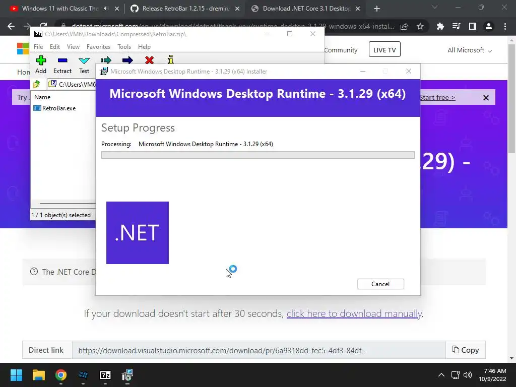
Task: Toggle Chrome side panel icon
Action: pos(472,26)
